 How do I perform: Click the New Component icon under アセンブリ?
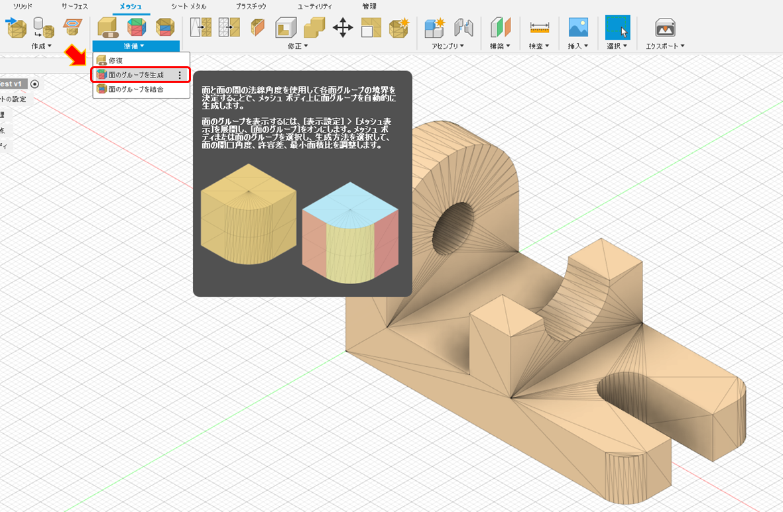coord(435,28)
